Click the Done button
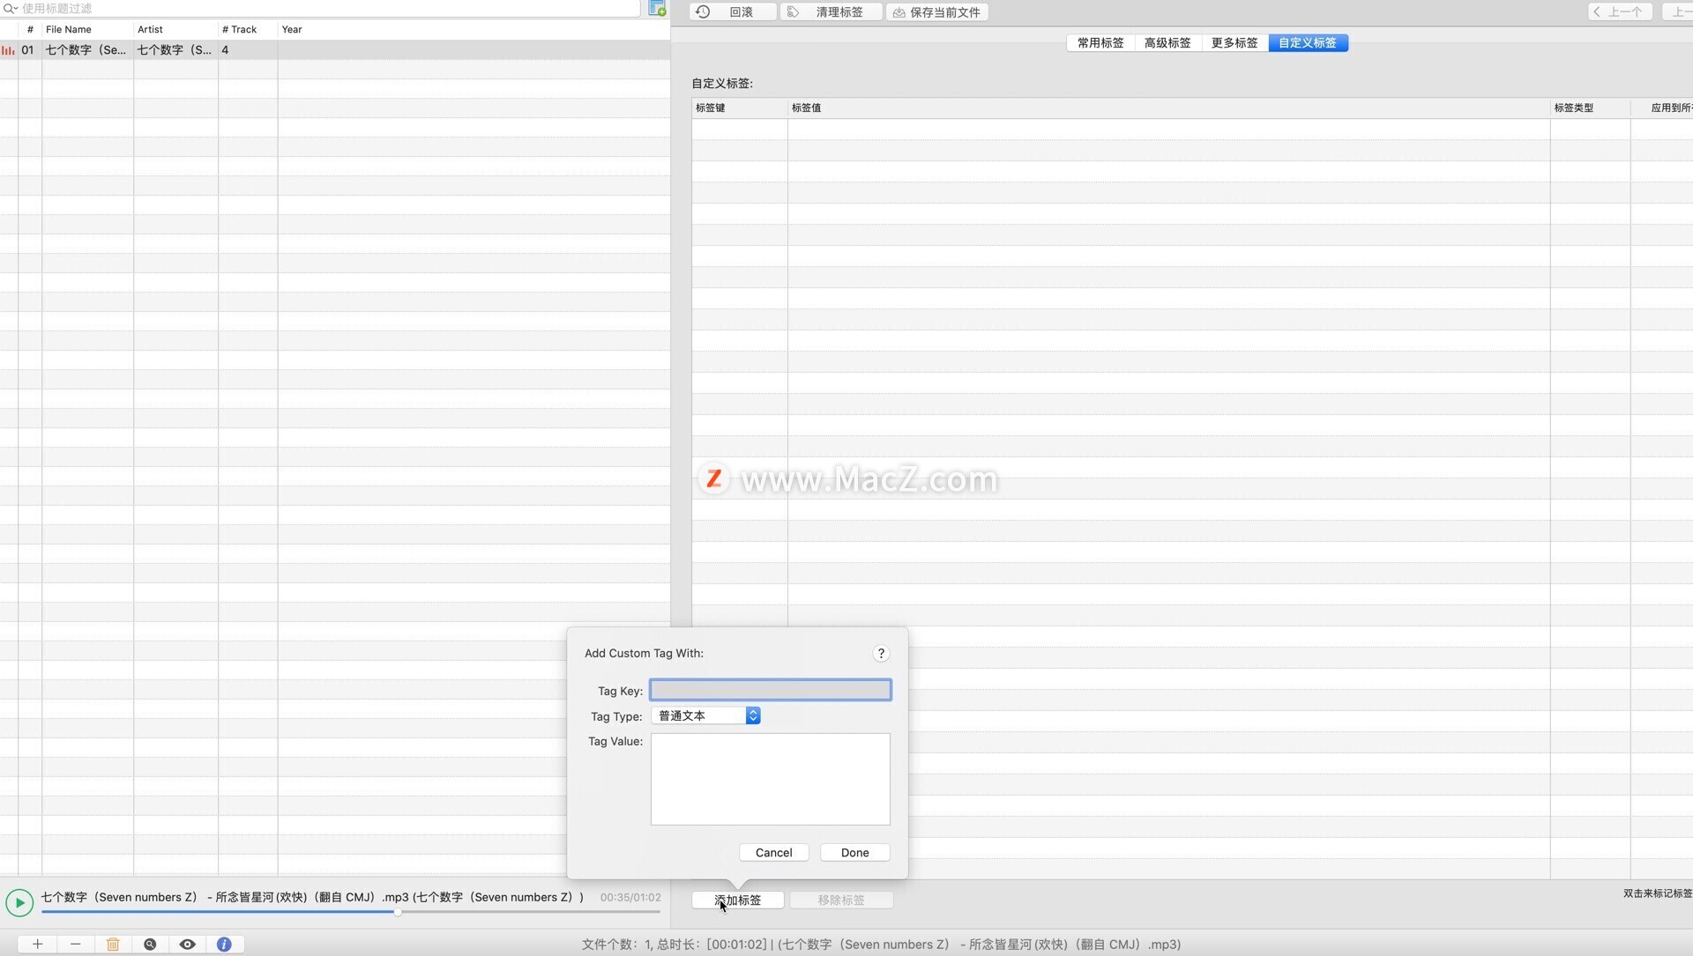1693x956 pixels. pos(854,852)
